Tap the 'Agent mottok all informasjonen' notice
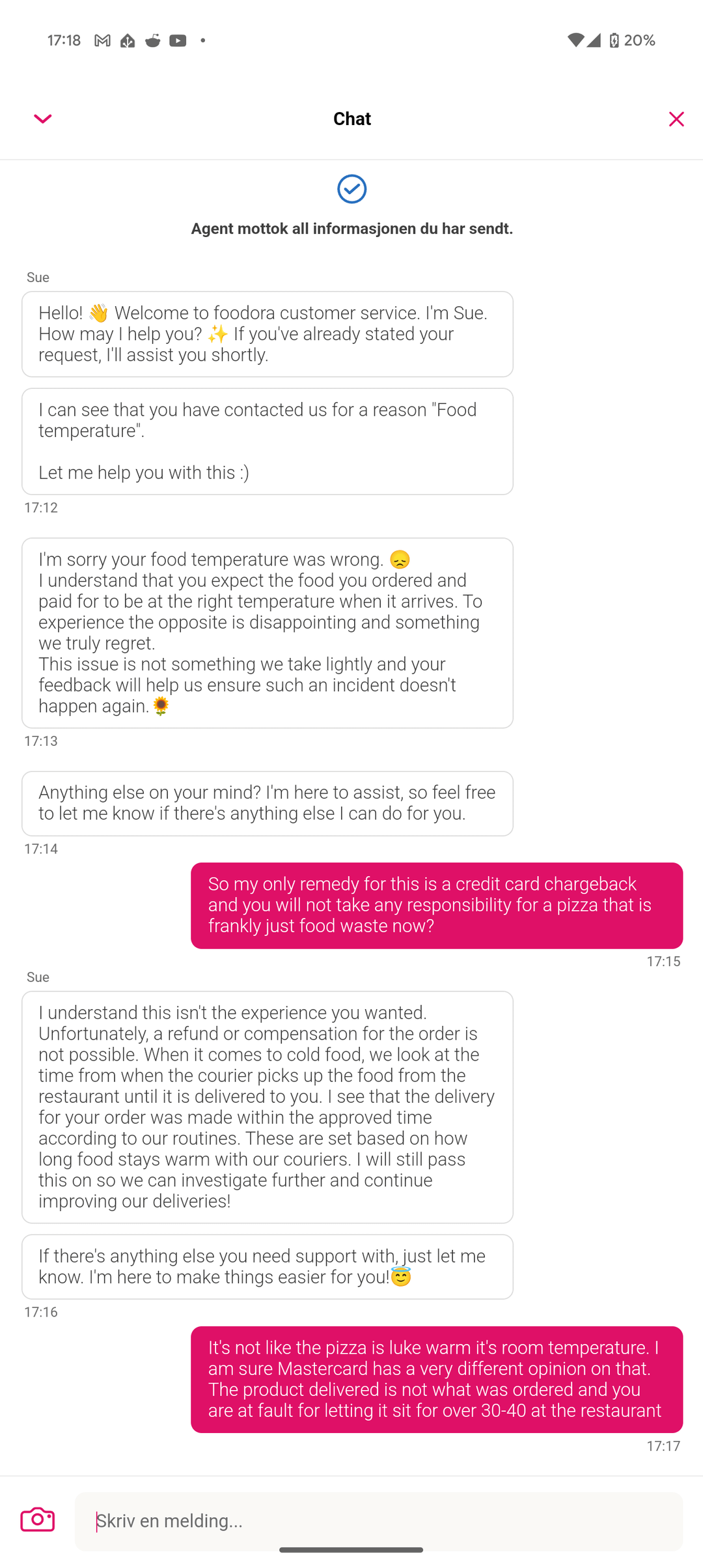This screenshot has height=1566, width=703. [352, 229]
